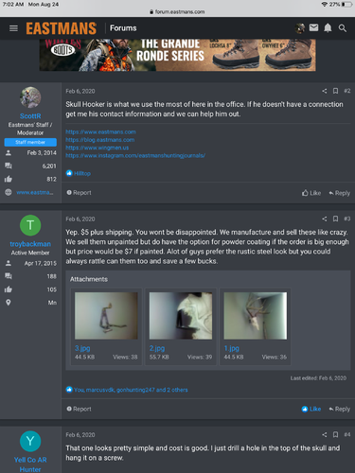The image size is (355, 473).
Task: Bookmark post #2 with bookmark icon
Action: (x=335, y=91)
